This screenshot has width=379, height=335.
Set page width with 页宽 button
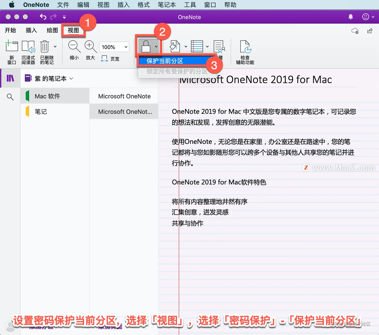click(110, 59)
